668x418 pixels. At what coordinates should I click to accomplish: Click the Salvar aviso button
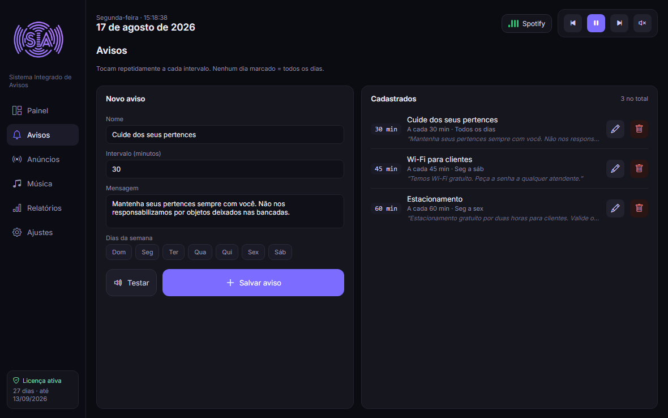point(253,283)
